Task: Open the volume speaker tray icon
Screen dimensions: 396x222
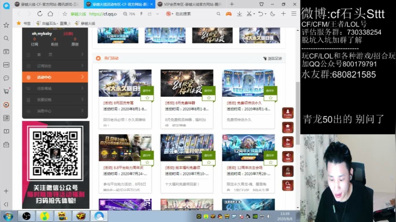Action: 269,217
